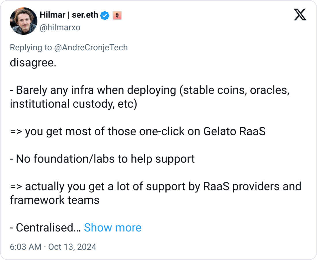Click the 'disagree.' opening line
317x260 pixels.
click(x=33, y=62)
